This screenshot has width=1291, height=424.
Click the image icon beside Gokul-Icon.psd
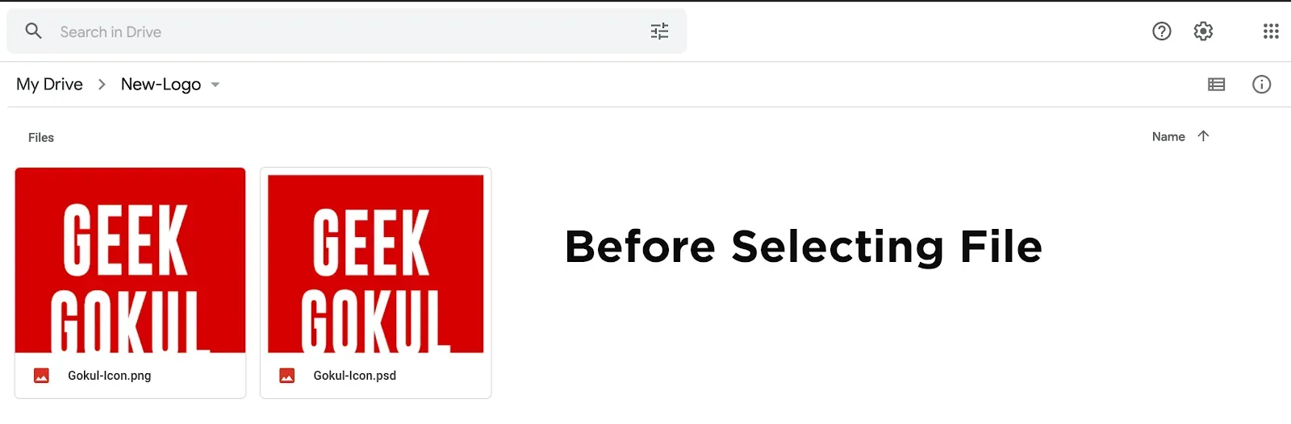pos(286,376)
